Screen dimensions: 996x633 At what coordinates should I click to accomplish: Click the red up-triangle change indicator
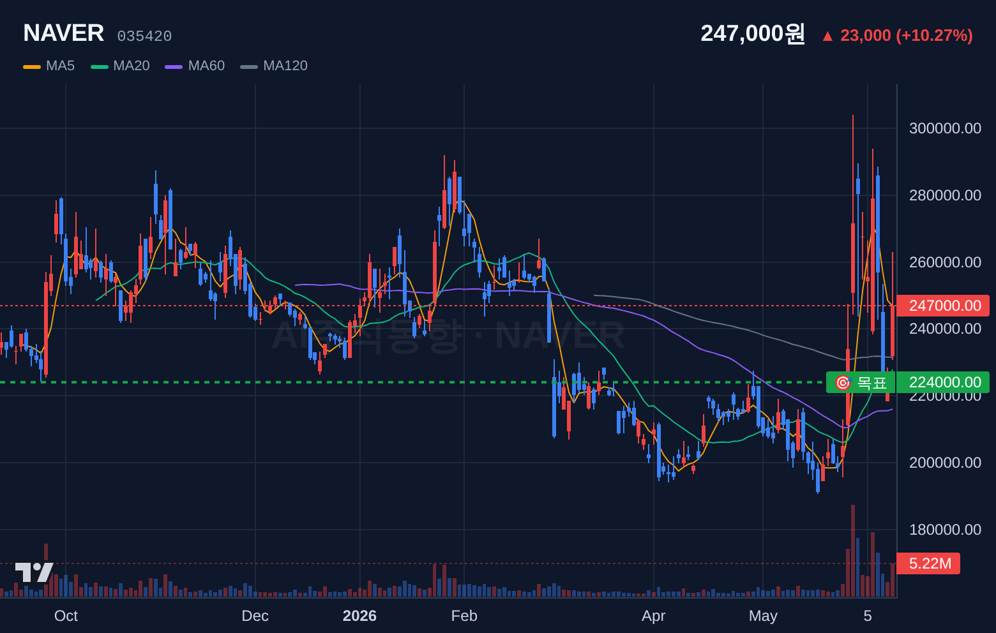(x=827, y=36)
